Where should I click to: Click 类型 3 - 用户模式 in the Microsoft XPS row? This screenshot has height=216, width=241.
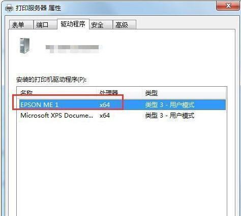[x=169, y=116]
